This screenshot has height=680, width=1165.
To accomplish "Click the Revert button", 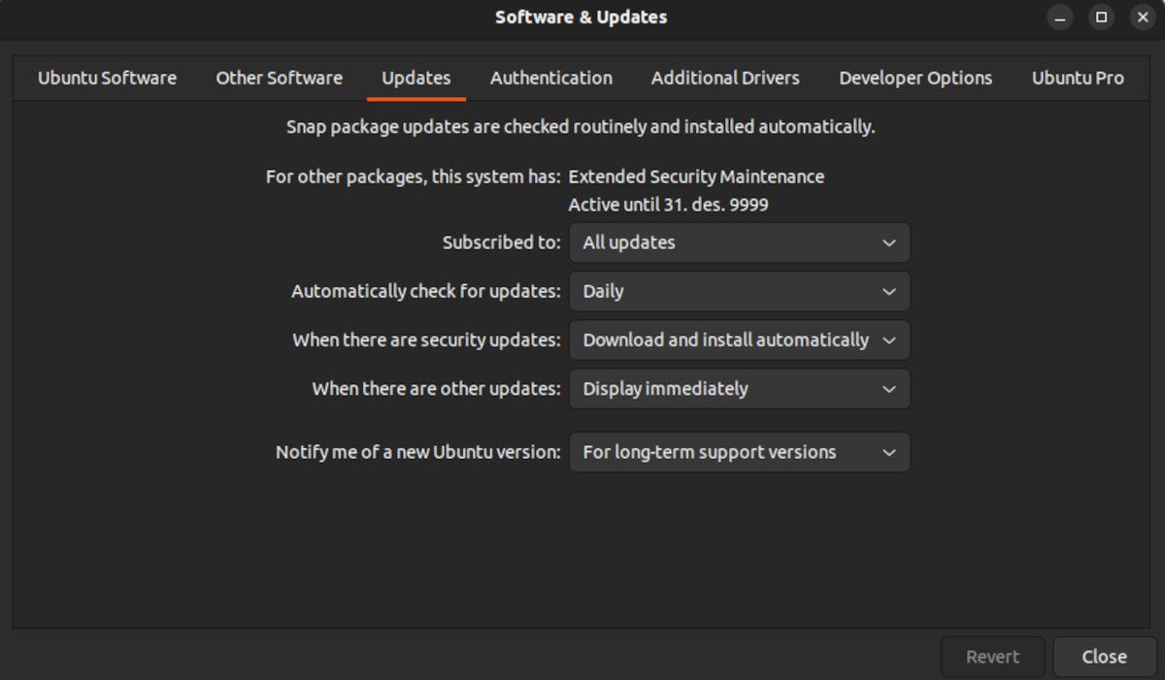I will pyautogui.click(x=992, y=656).
